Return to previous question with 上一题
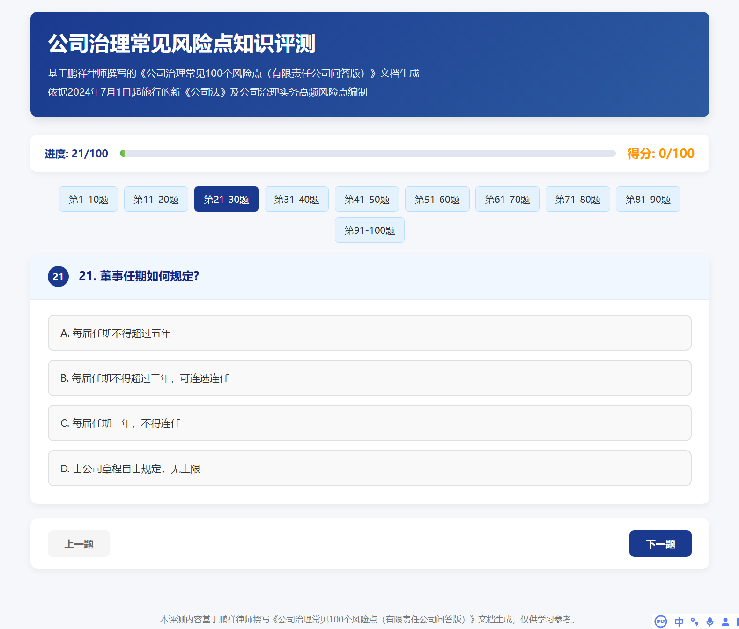 click(79, 544)
